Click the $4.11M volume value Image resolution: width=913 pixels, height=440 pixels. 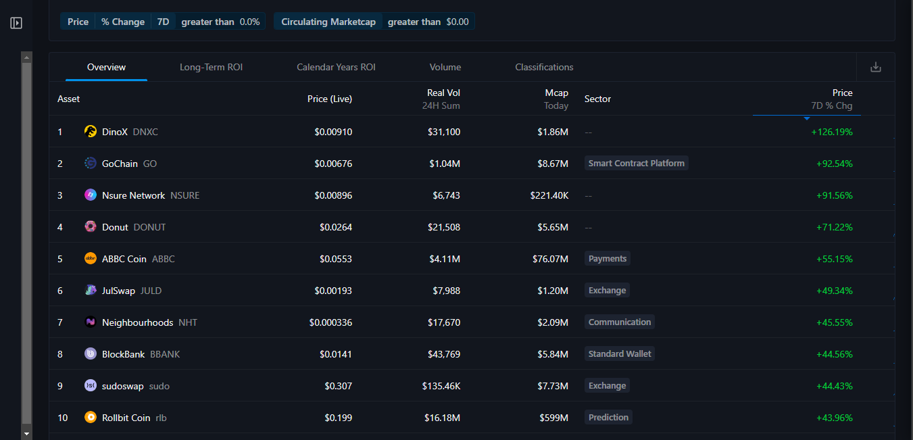[444, 259]
